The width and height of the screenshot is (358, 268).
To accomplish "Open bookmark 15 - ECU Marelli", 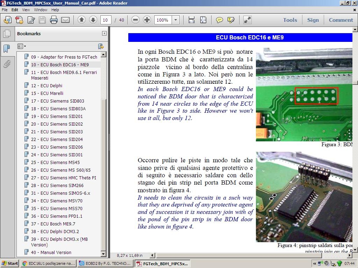I will coord(47,94).
